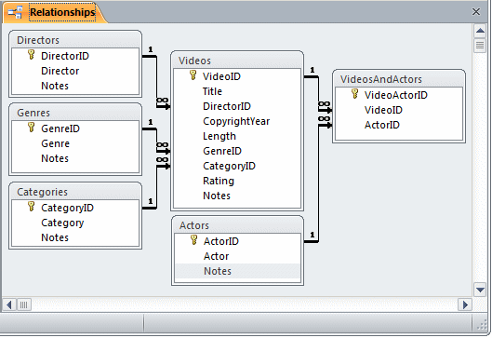
Task: Click the primary key icon beside DirectorID in Directors
Action: (31, 55)
